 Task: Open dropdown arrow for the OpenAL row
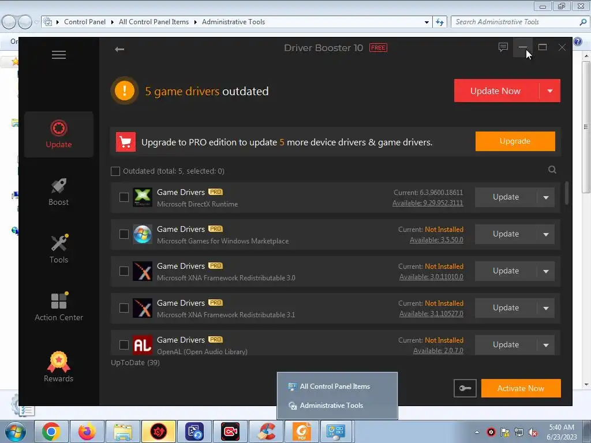tap(546, 346)
